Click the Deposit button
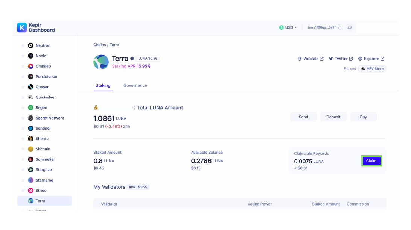Viewport: 411px width, 230px height. (333, 117)
